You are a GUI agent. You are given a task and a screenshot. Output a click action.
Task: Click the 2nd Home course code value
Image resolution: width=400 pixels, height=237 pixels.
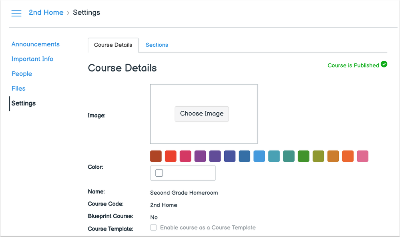(163, 205)
